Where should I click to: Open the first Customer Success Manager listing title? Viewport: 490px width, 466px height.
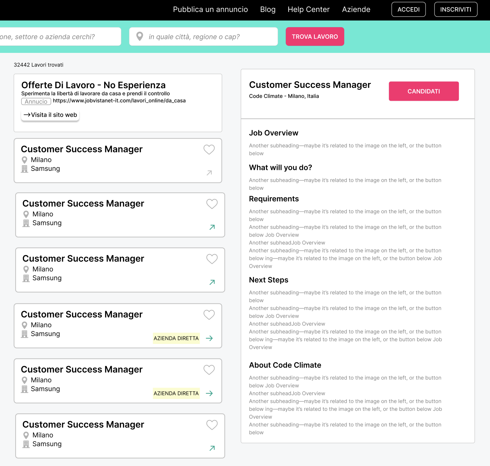(x=82, y=149)
